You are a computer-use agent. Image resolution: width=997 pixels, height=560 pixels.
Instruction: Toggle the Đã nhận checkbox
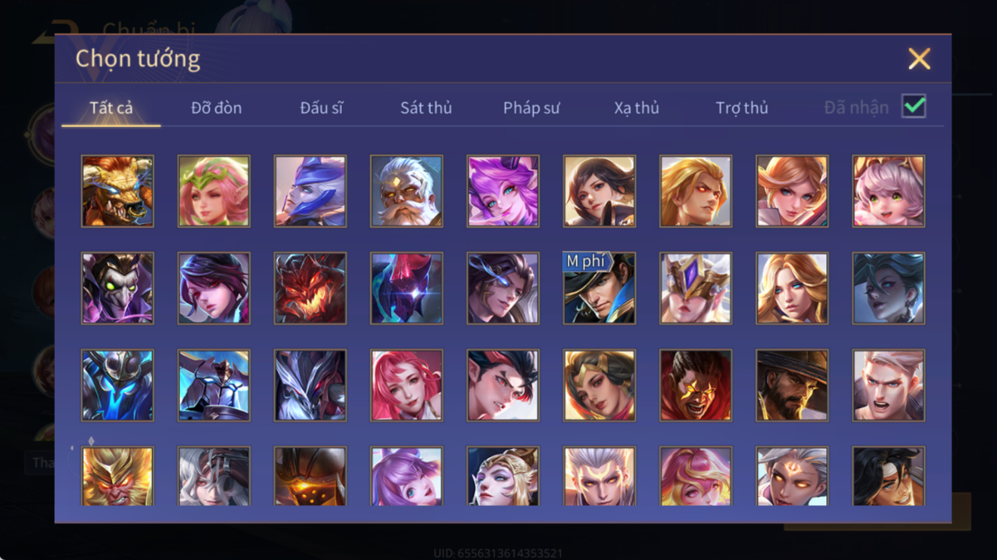coord(913,106)
